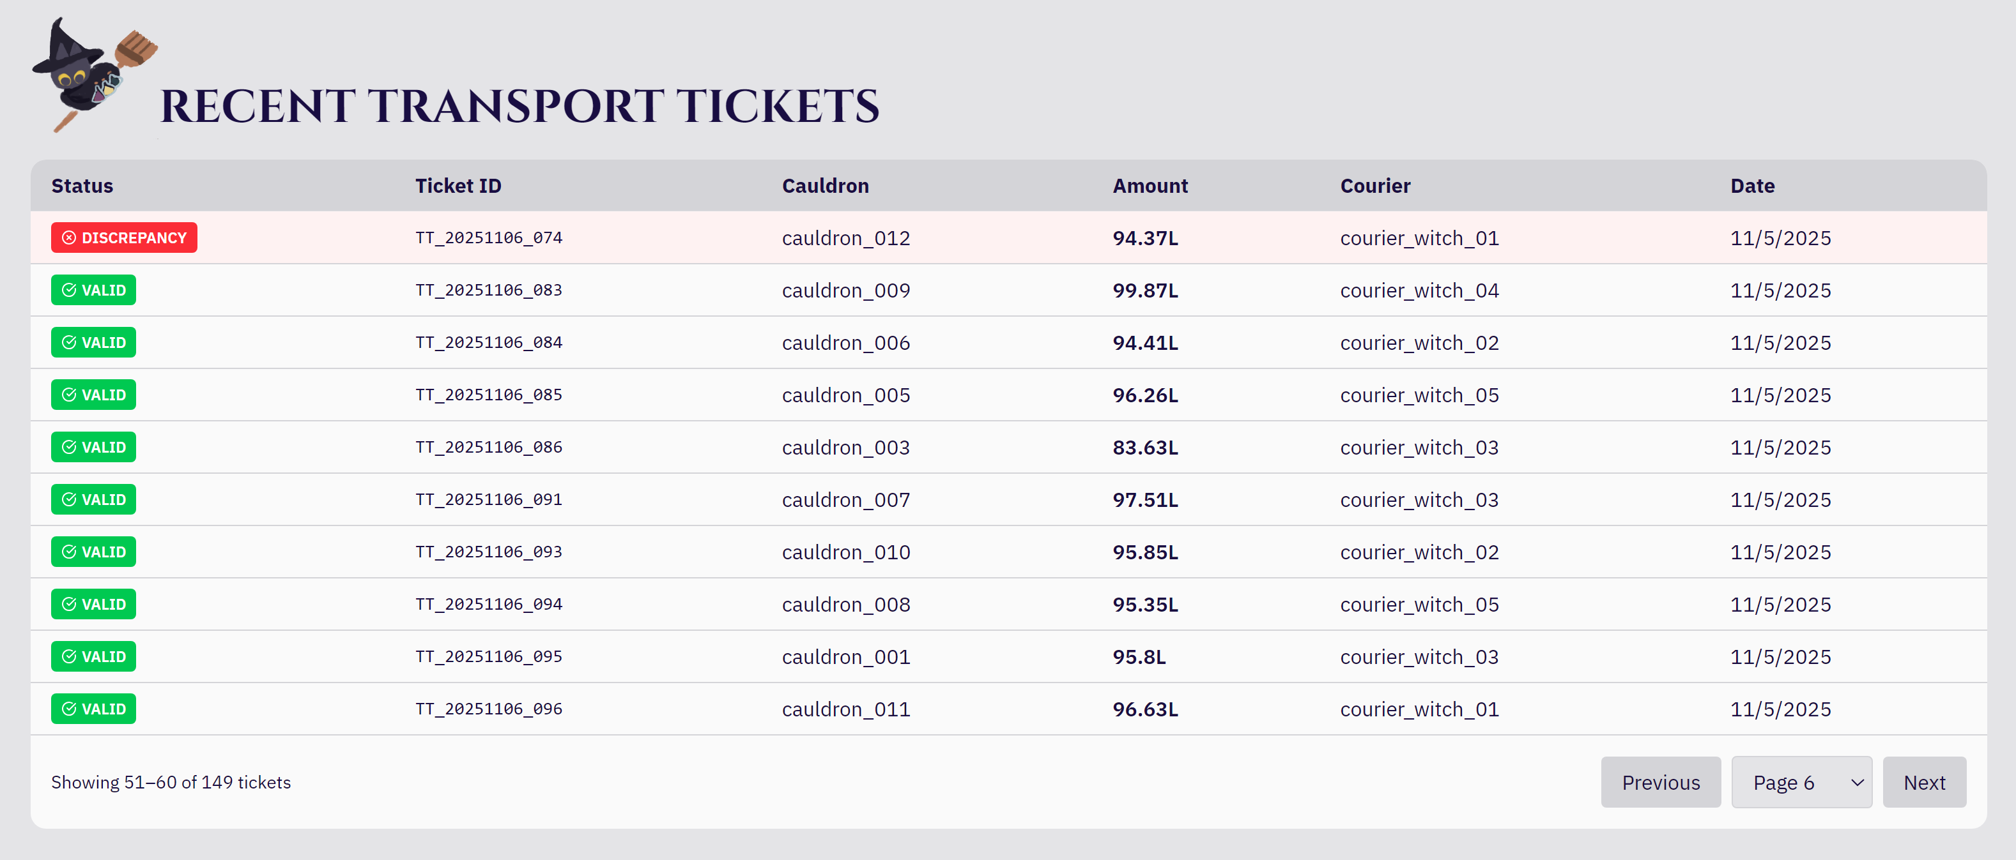Click the Status column header
The width and height of the screenshot is (2016, 860).
tap(82, 186)
